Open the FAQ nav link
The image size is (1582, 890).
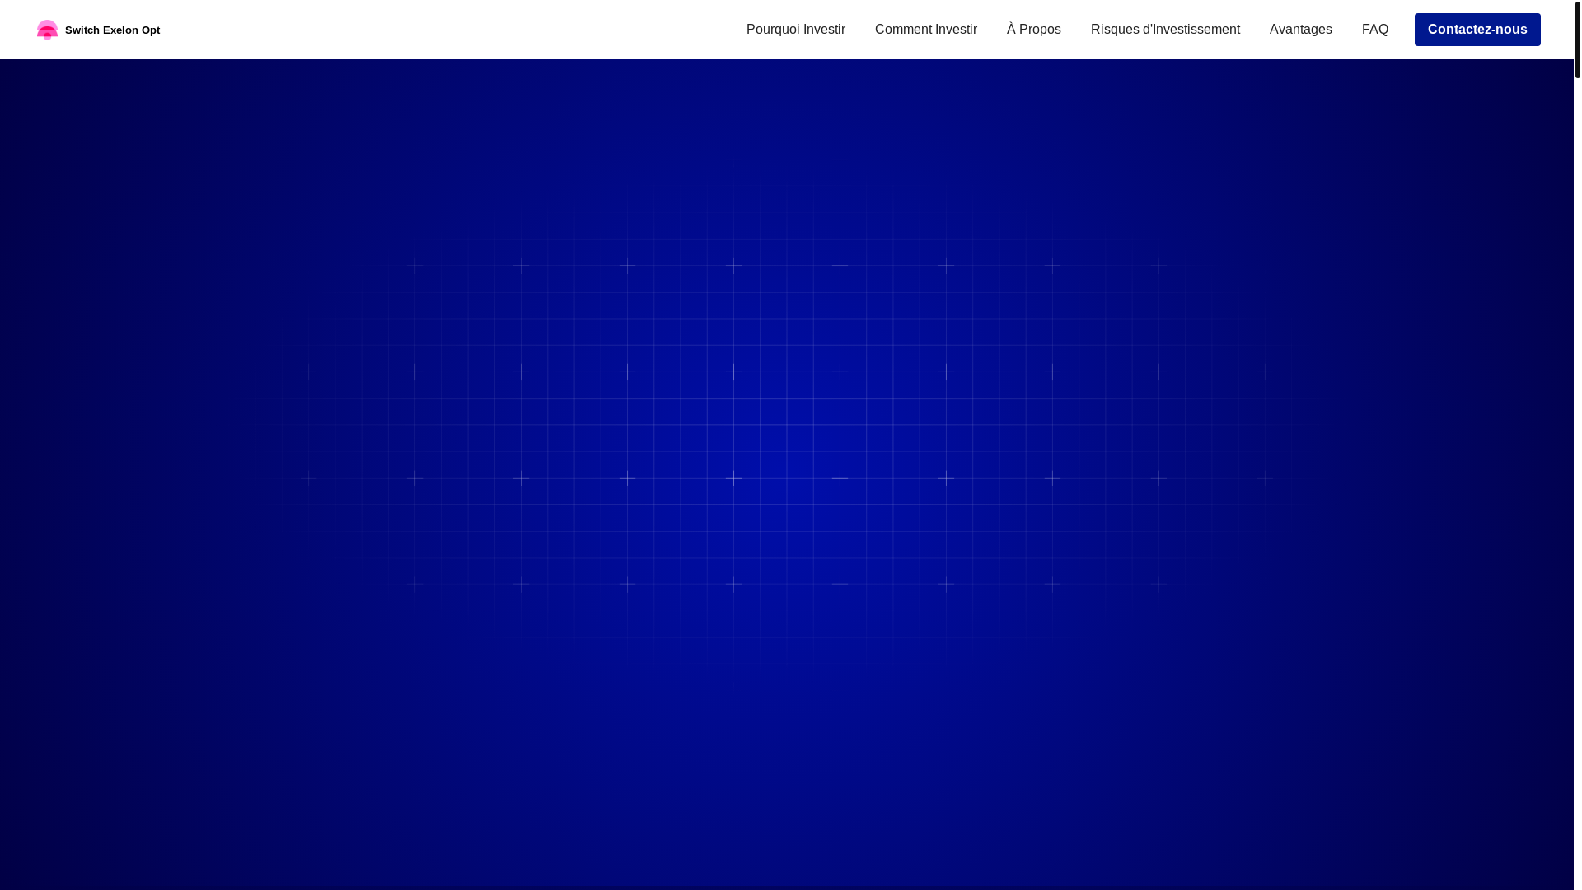(1374, 30)
